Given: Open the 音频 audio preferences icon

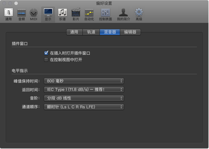Looking at the screenshot, I should coord(22,14).
